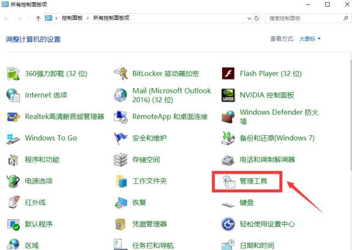Open the 键盘 keyboard icon
Screen dimensions: 352x250
pyautogui.click(x=228, y=204)
